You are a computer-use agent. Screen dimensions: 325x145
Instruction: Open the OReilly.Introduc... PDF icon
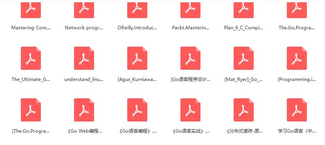(x=137, y=10)
